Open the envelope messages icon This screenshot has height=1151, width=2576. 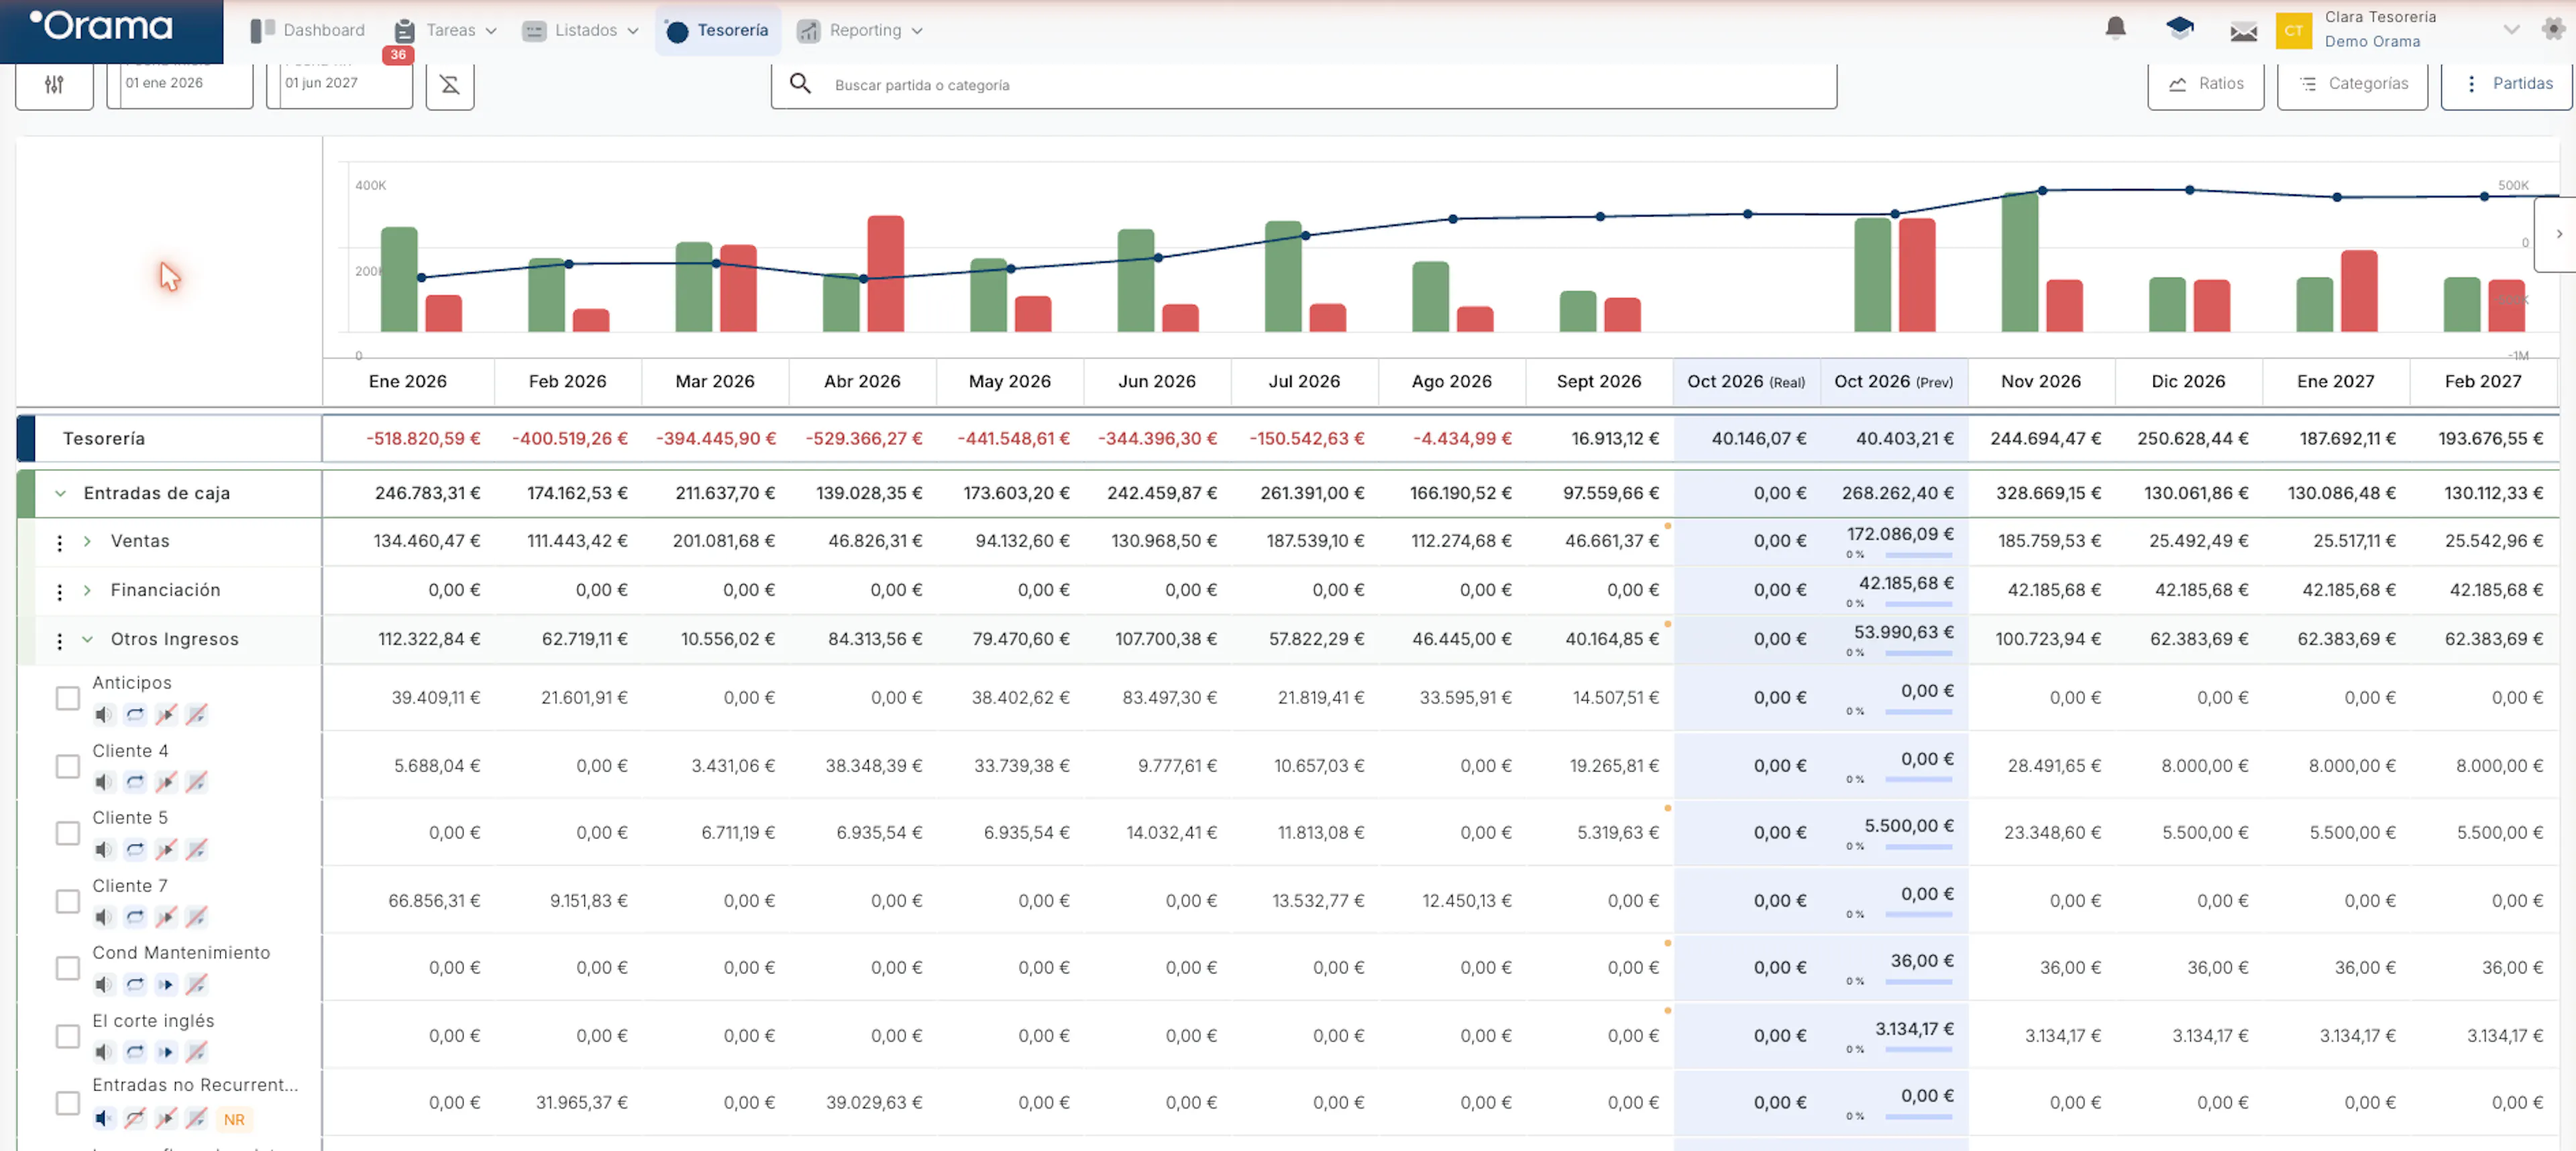click(x=2243, y=31)
